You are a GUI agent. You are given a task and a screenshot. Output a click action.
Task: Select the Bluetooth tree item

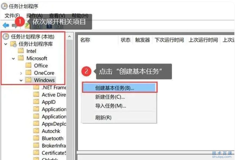52,138
